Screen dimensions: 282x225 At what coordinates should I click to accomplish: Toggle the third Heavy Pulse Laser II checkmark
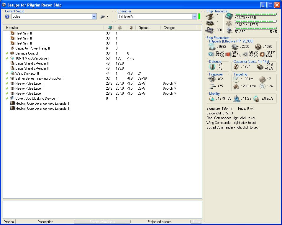pos(7,93)
